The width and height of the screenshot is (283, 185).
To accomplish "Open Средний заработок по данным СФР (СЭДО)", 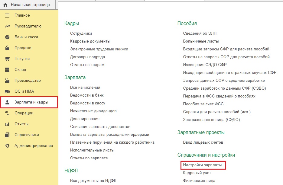I will (x=225, y=88).
